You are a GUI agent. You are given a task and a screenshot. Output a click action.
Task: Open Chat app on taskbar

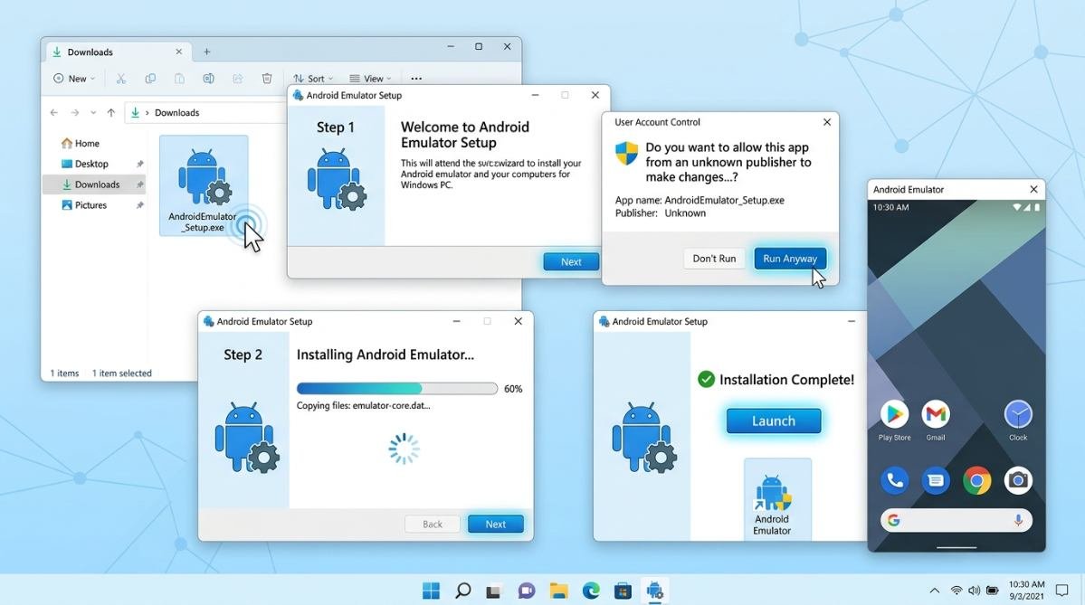point(527,591)
